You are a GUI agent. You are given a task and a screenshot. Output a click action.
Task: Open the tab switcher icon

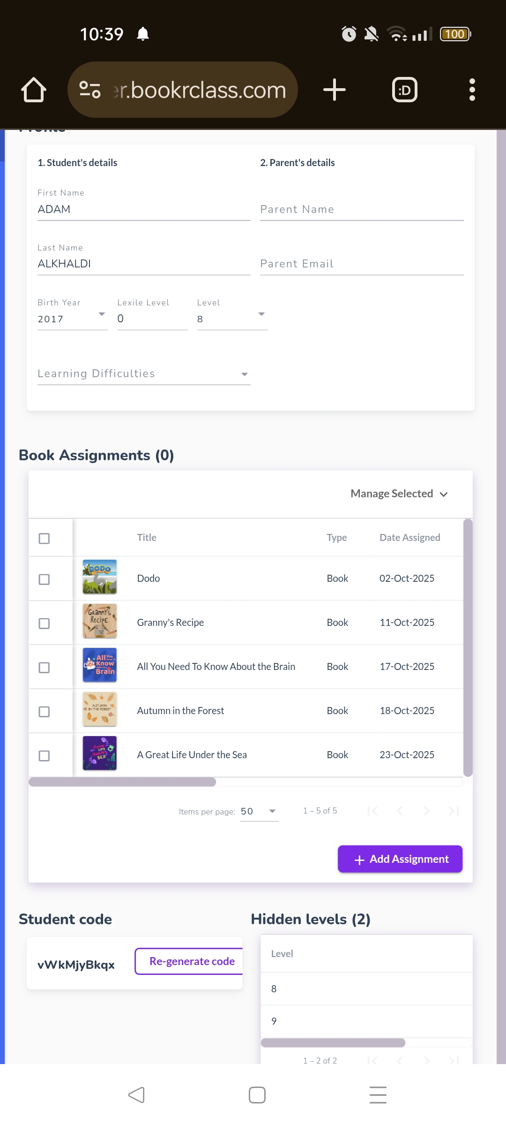[x=404, y=90]
